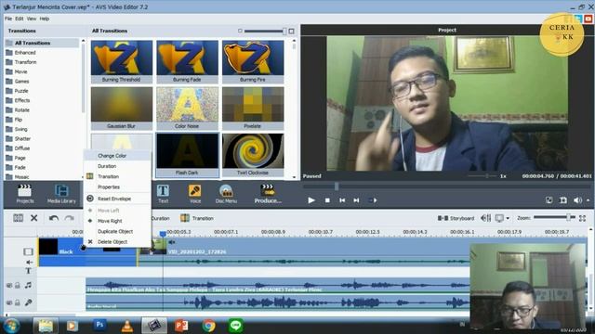
Task: Click the Produce button
Action: (268, 194)
